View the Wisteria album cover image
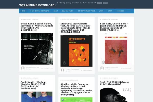Image resolution: width=153 pixels, height=102 pixels. (37, 49)
